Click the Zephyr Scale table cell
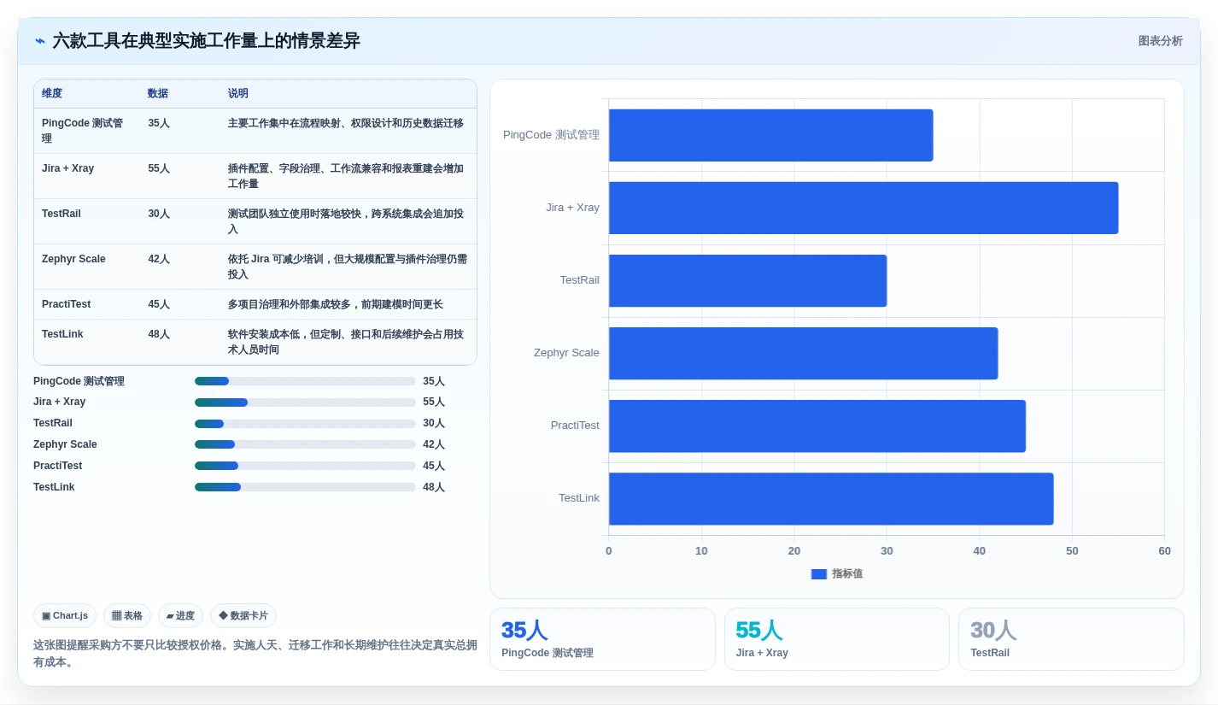The height and width of the screenshot is (705, 1218). pyautogui.click(x=87, y=267)
